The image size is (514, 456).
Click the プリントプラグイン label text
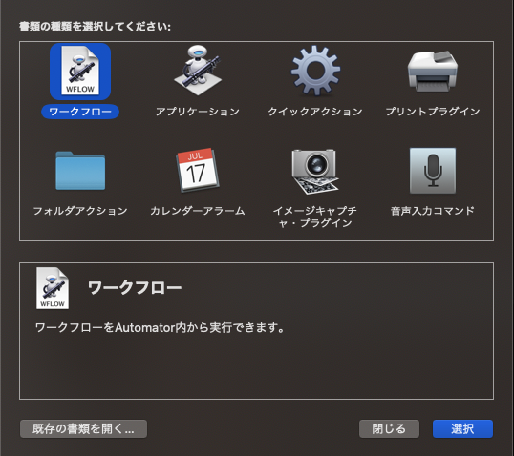(x=433, y=112)
